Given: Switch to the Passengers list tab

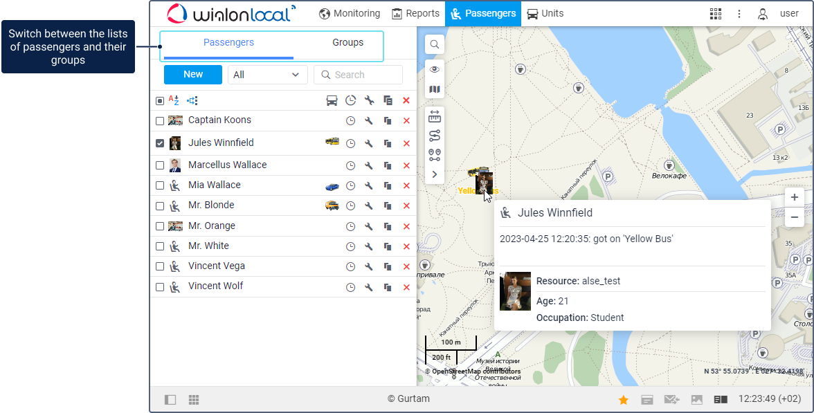Looking at the screenshot, I should pos(228,43).
